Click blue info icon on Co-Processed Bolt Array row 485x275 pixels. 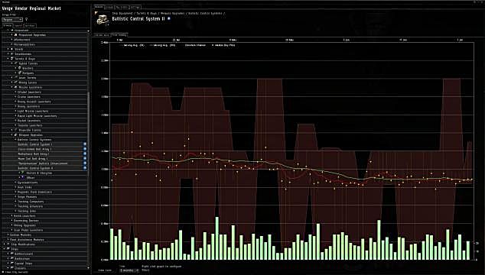[85, 149]
